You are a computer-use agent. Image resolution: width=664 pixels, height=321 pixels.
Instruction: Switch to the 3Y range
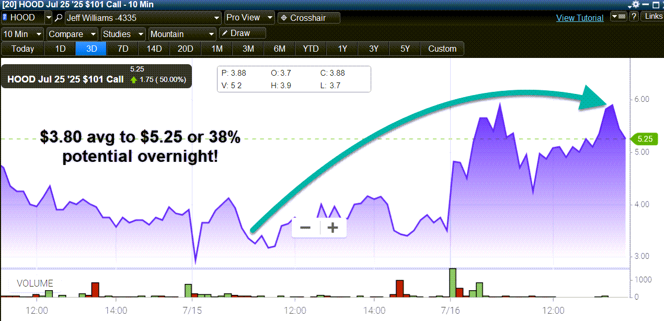[374, 49]
